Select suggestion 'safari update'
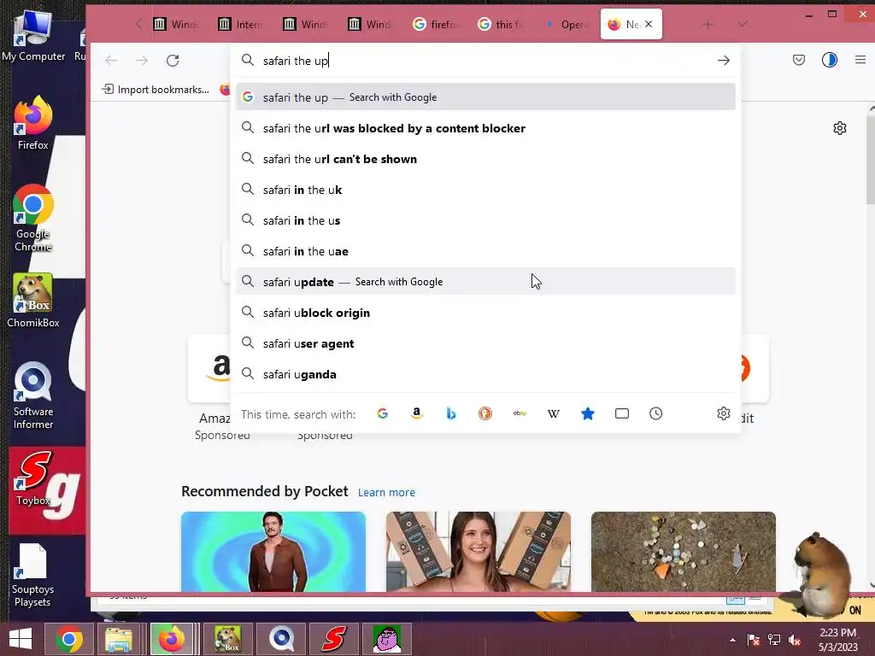This screenshot has width=875, height=656. coord(485,282)
